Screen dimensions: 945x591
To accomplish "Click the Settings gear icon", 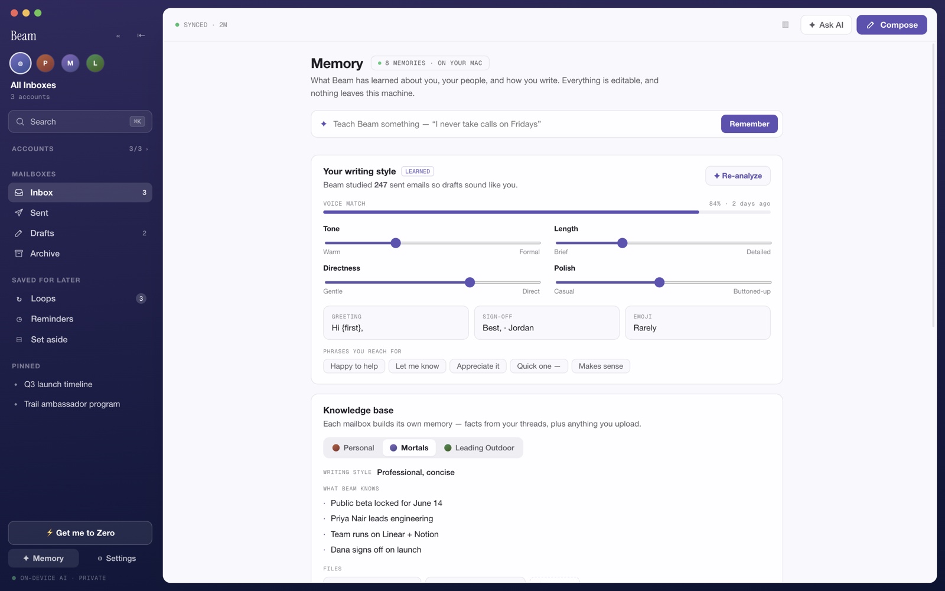I will (x=100, y=558).
